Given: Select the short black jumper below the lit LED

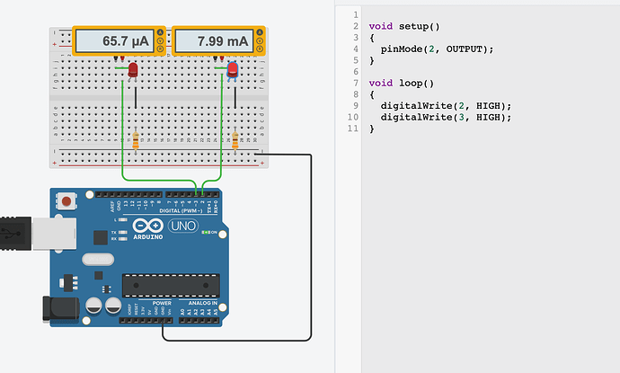Looking at the screenshot, I should (235, 98).
